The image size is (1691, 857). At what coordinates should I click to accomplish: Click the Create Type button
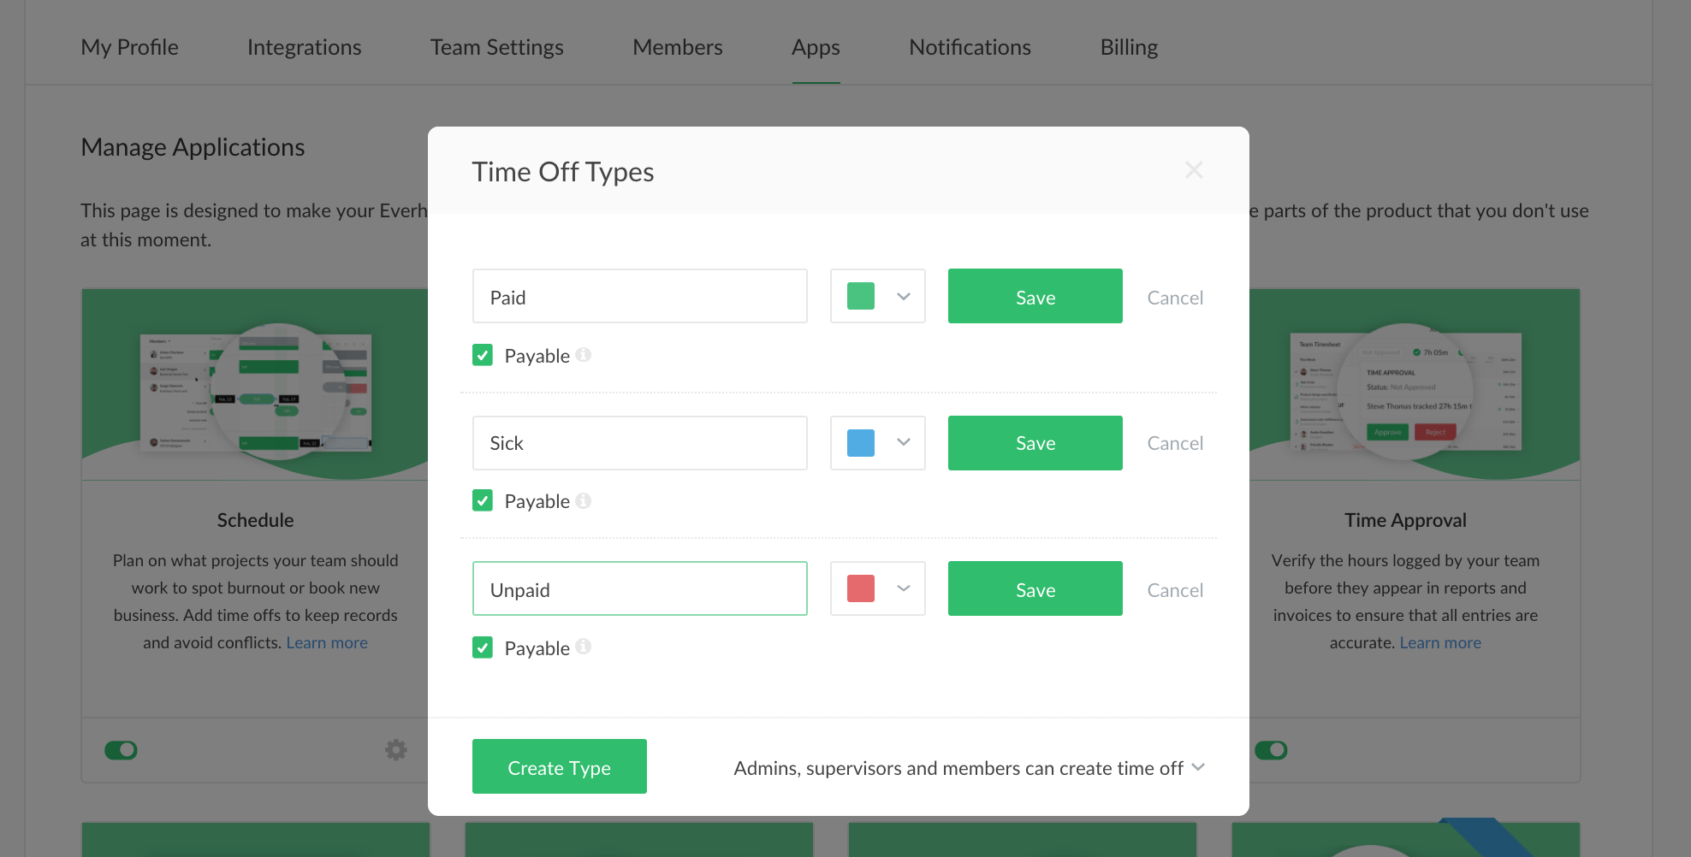click(x=560, y=766)
